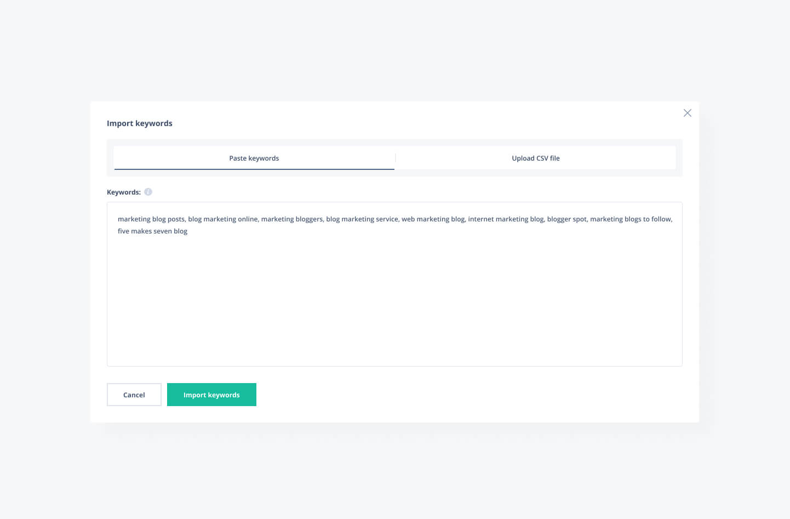Switch to the Paste keywords tab
The height and width of the screenshot is (519, 790).
254,158
